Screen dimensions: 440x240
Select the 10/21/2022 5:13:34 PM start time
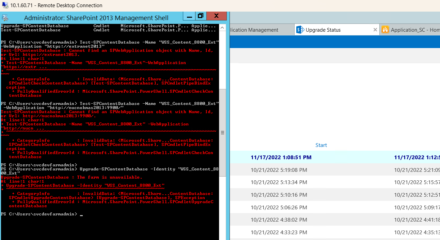(279, 182)
